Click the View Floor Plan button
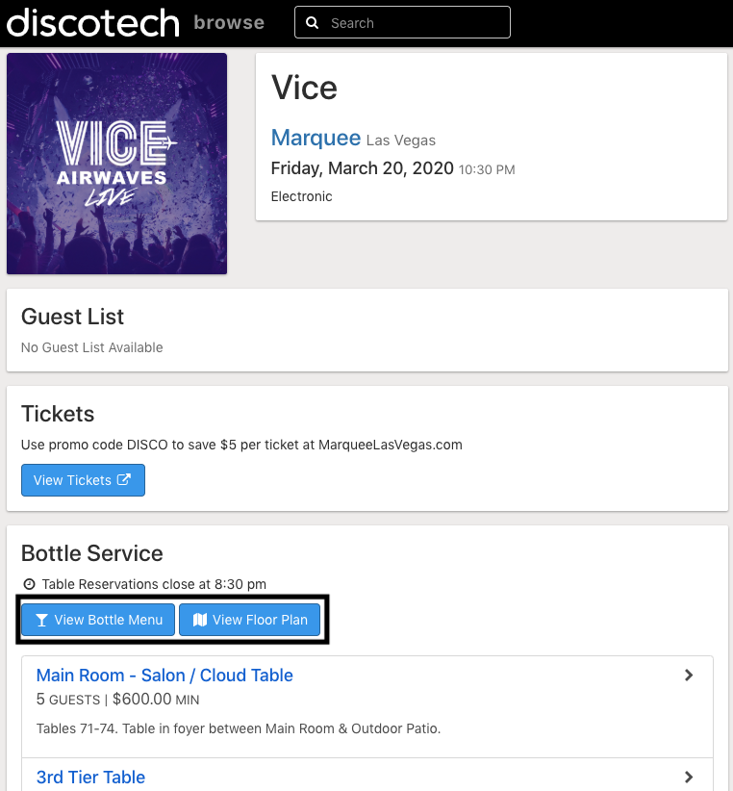The width and height of the screenshot is (733, 791). [x=249, y=620]
